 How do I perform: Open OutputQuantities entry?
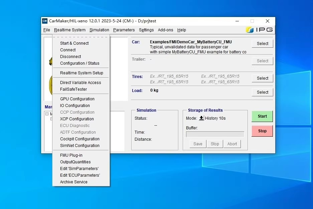[81, 162]
